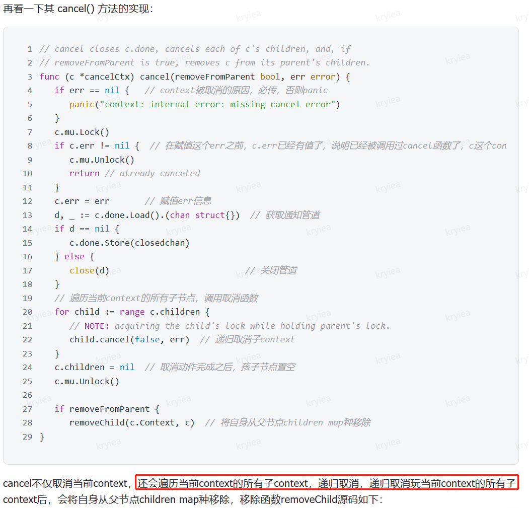Click the red-boxed highlighted sentence below the code

pyautogui.click(x=326, y=483)
